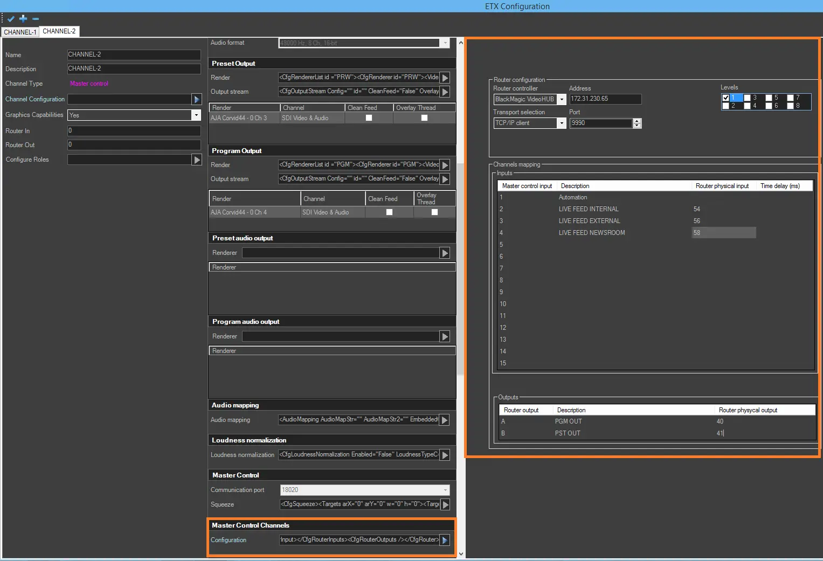
Task: Open Master Control Channels Configuration arrow
Action: click(445, 540)
